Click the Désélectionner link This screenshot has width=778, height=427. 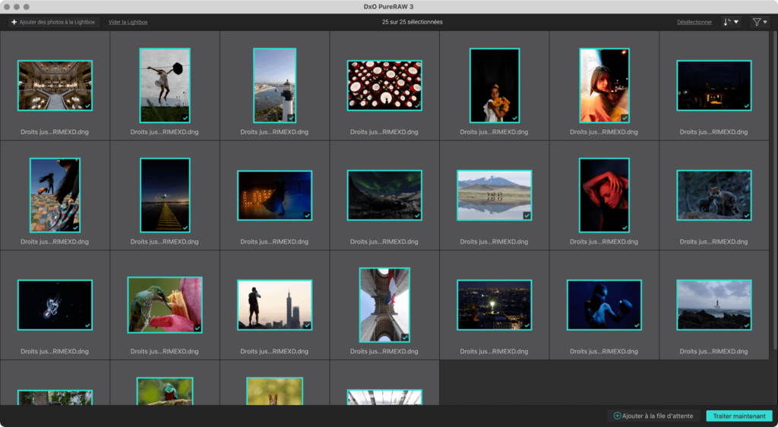point(694,22)
